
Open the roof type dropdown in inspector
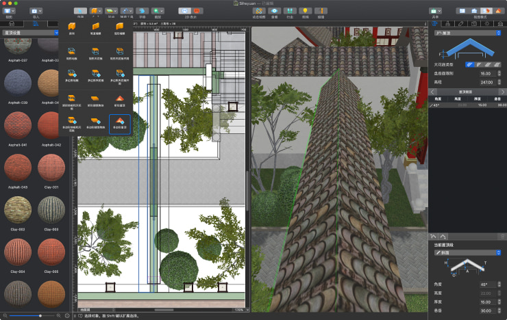467,33
